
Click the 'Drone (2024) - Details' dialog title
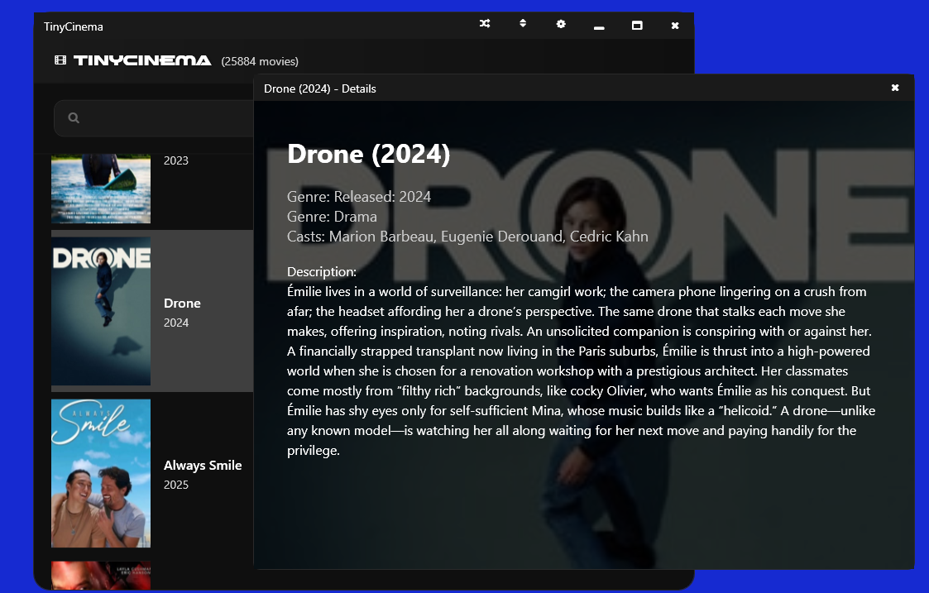[320, 88]
